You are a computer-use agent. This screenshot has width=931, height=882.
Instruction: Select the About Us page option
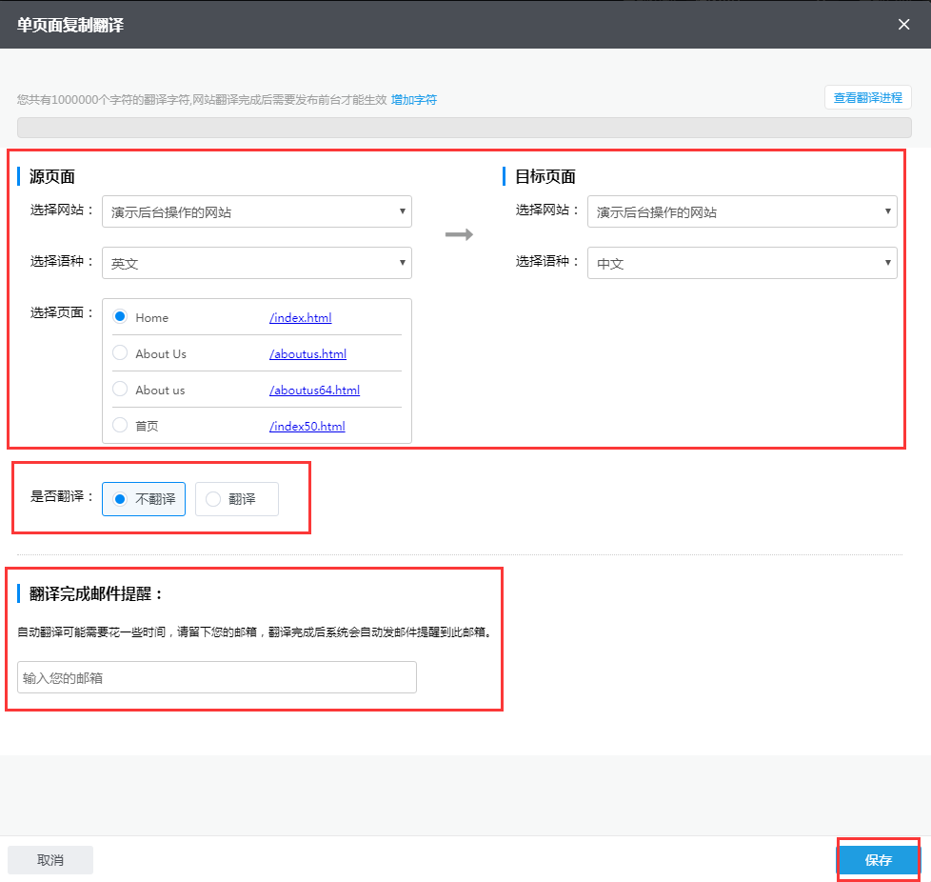pyautogui.click(x=119, y=352)
